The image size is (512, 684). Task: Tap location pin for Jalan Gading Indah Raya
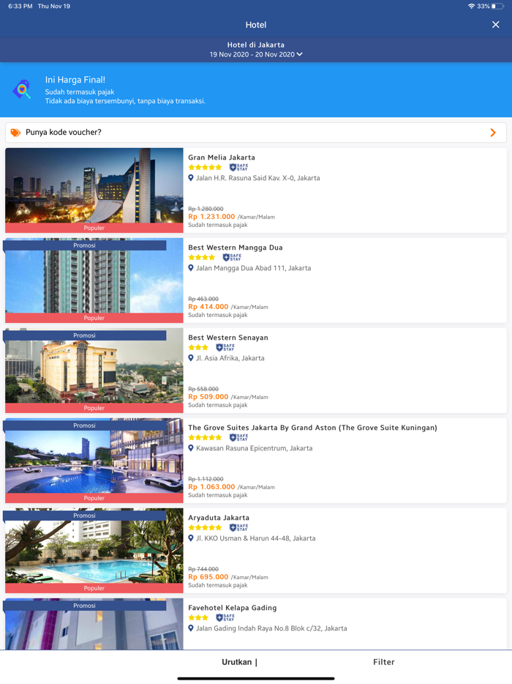tap(191, 628)
